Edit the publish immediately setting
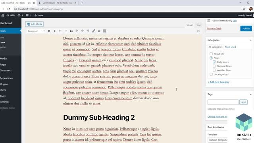 (x=235, y=21)
